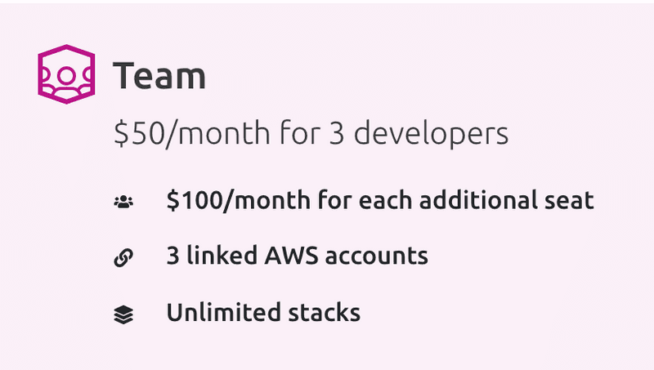This screenshot has height=370, width=654.
Task: Select the stacked layers icon
Action: point(123,314)
